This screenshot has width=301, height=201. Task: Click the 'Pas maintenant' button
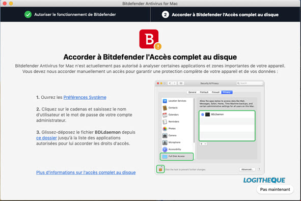click(x=275, y=189)
